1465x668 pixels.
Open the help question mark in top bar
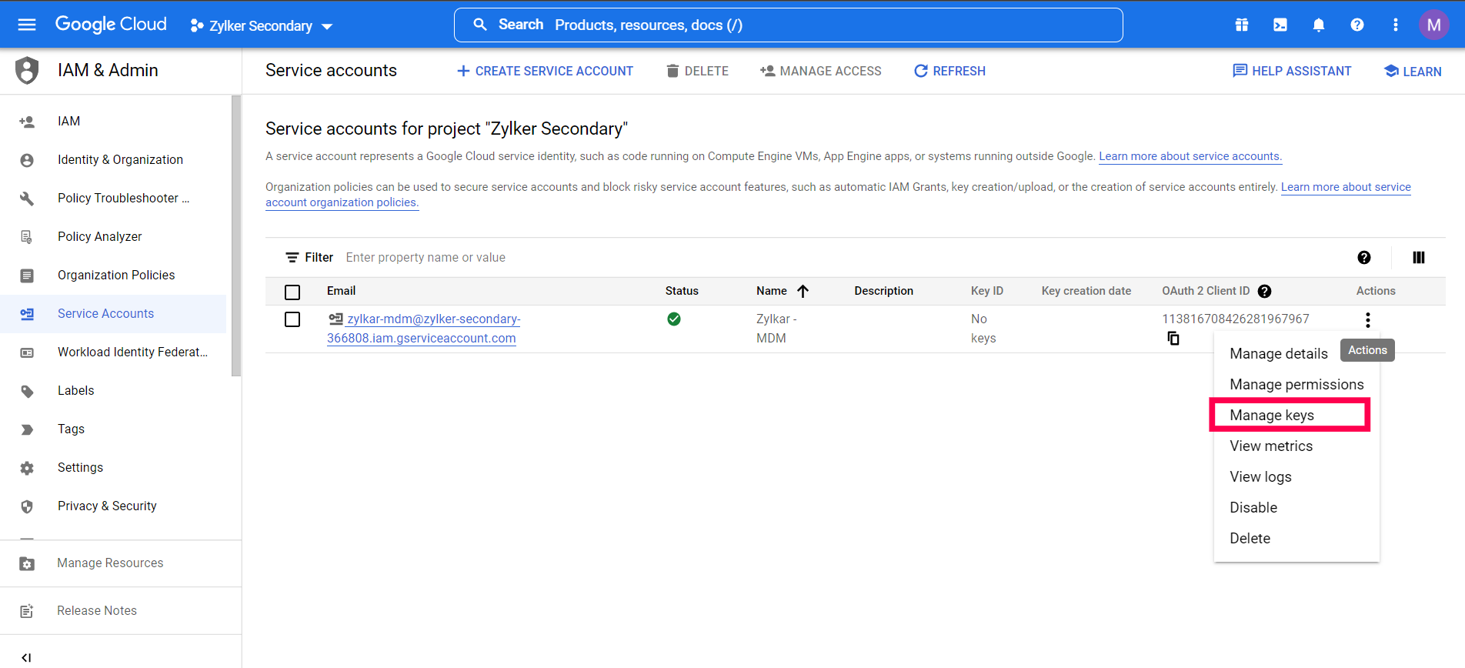coord(1357,25)
